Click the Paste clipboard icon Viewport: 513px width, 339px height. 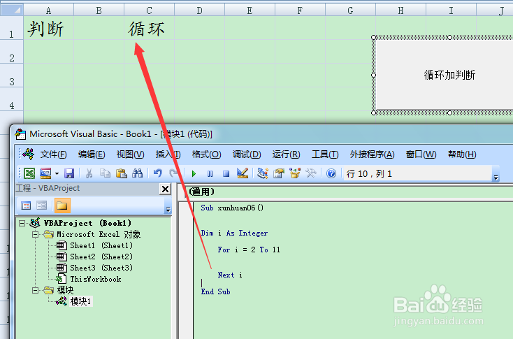point(122,173)
